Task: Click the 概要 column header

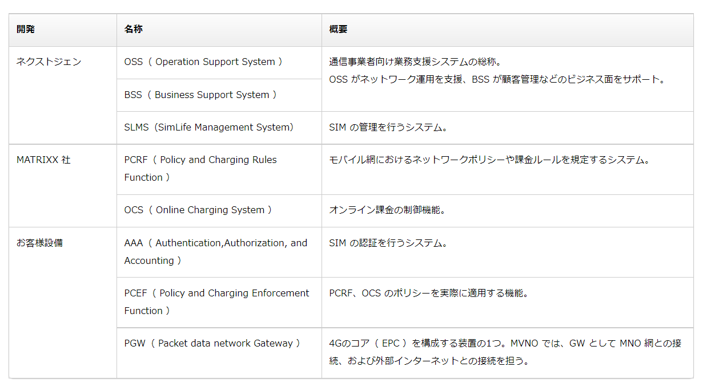Action: 338,29
